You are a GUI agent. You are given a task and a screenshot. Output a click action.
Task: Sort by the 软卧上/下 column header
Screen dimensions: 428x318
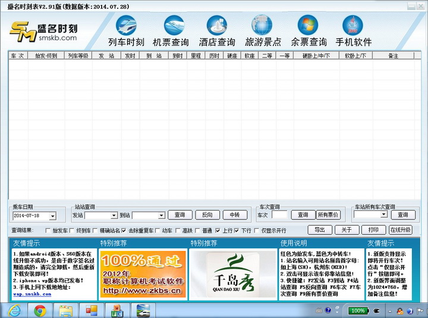pyautogui.click(x=355, y=56)
